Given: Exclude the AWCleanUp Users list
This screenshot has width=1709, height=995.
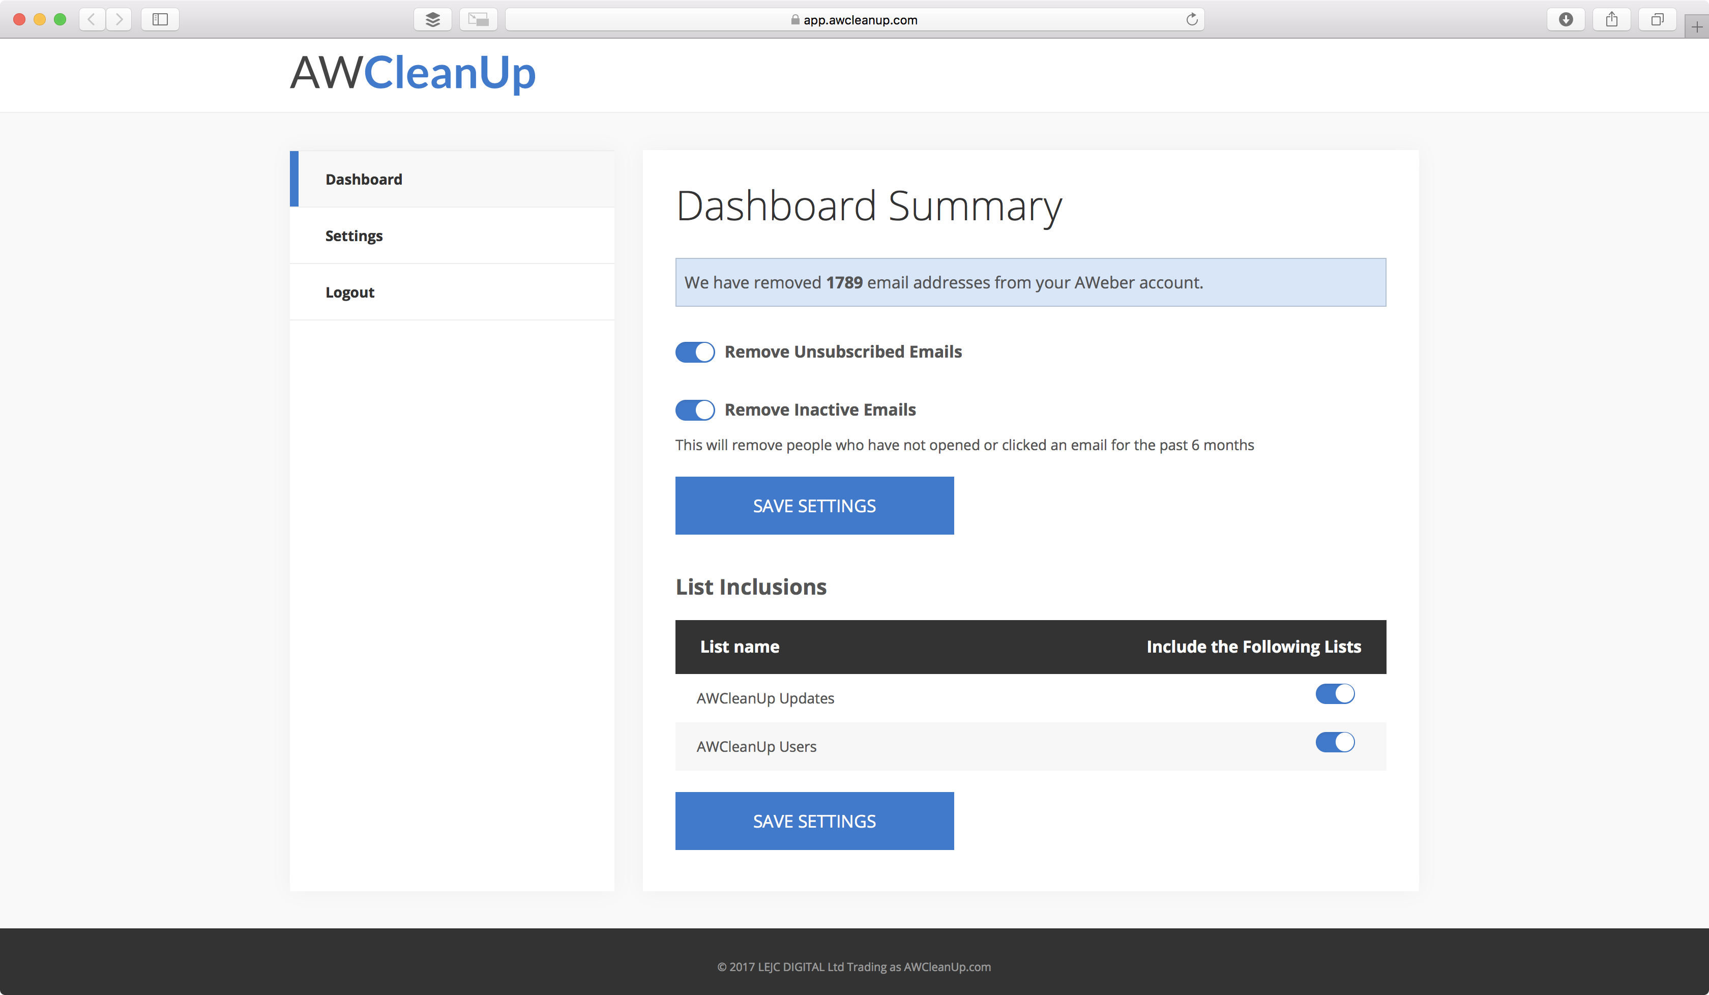Looking at the screenshot, I should [1335, 742].
